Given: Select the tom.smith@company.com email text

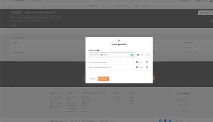Looking at the screenshot, I should click(98, 62).
